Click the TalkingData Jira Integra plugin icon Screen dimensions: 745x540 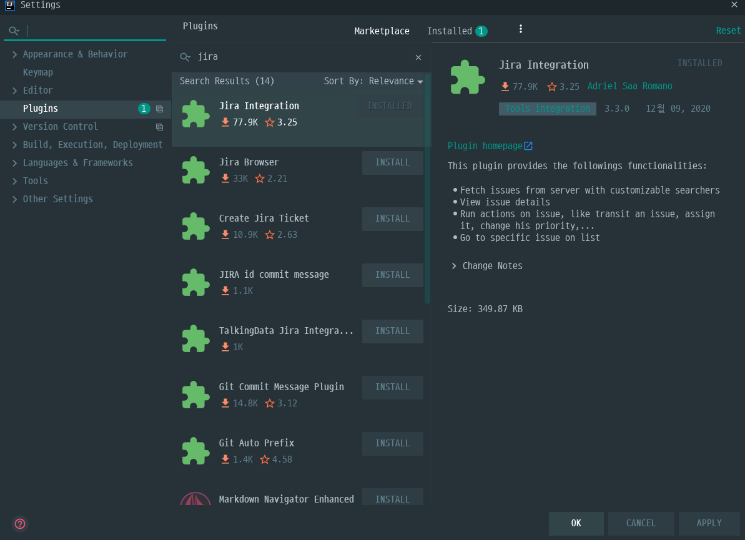pyautogui.click(x=195, y=338)
